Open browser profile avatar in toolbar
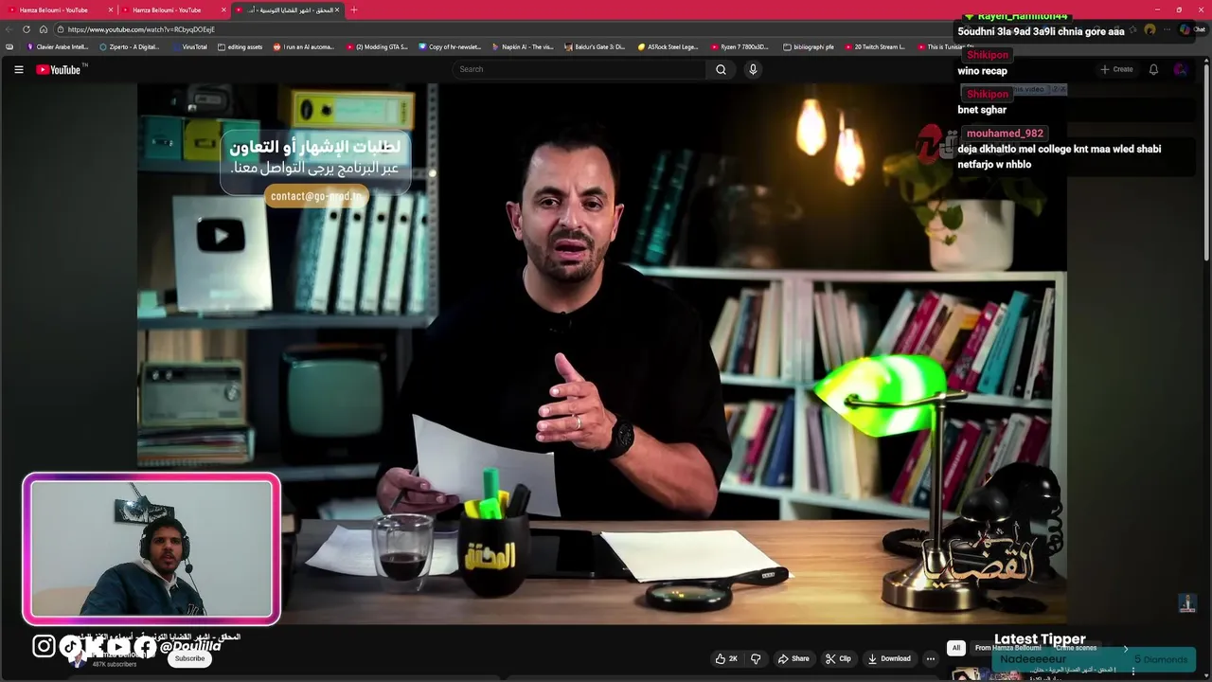1212x682 pixels. click(1150, 29)
